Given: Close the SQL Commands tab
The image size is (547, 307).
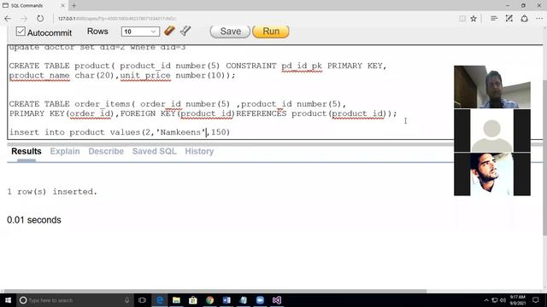Looking at the screenshot, I should (62, 6).
